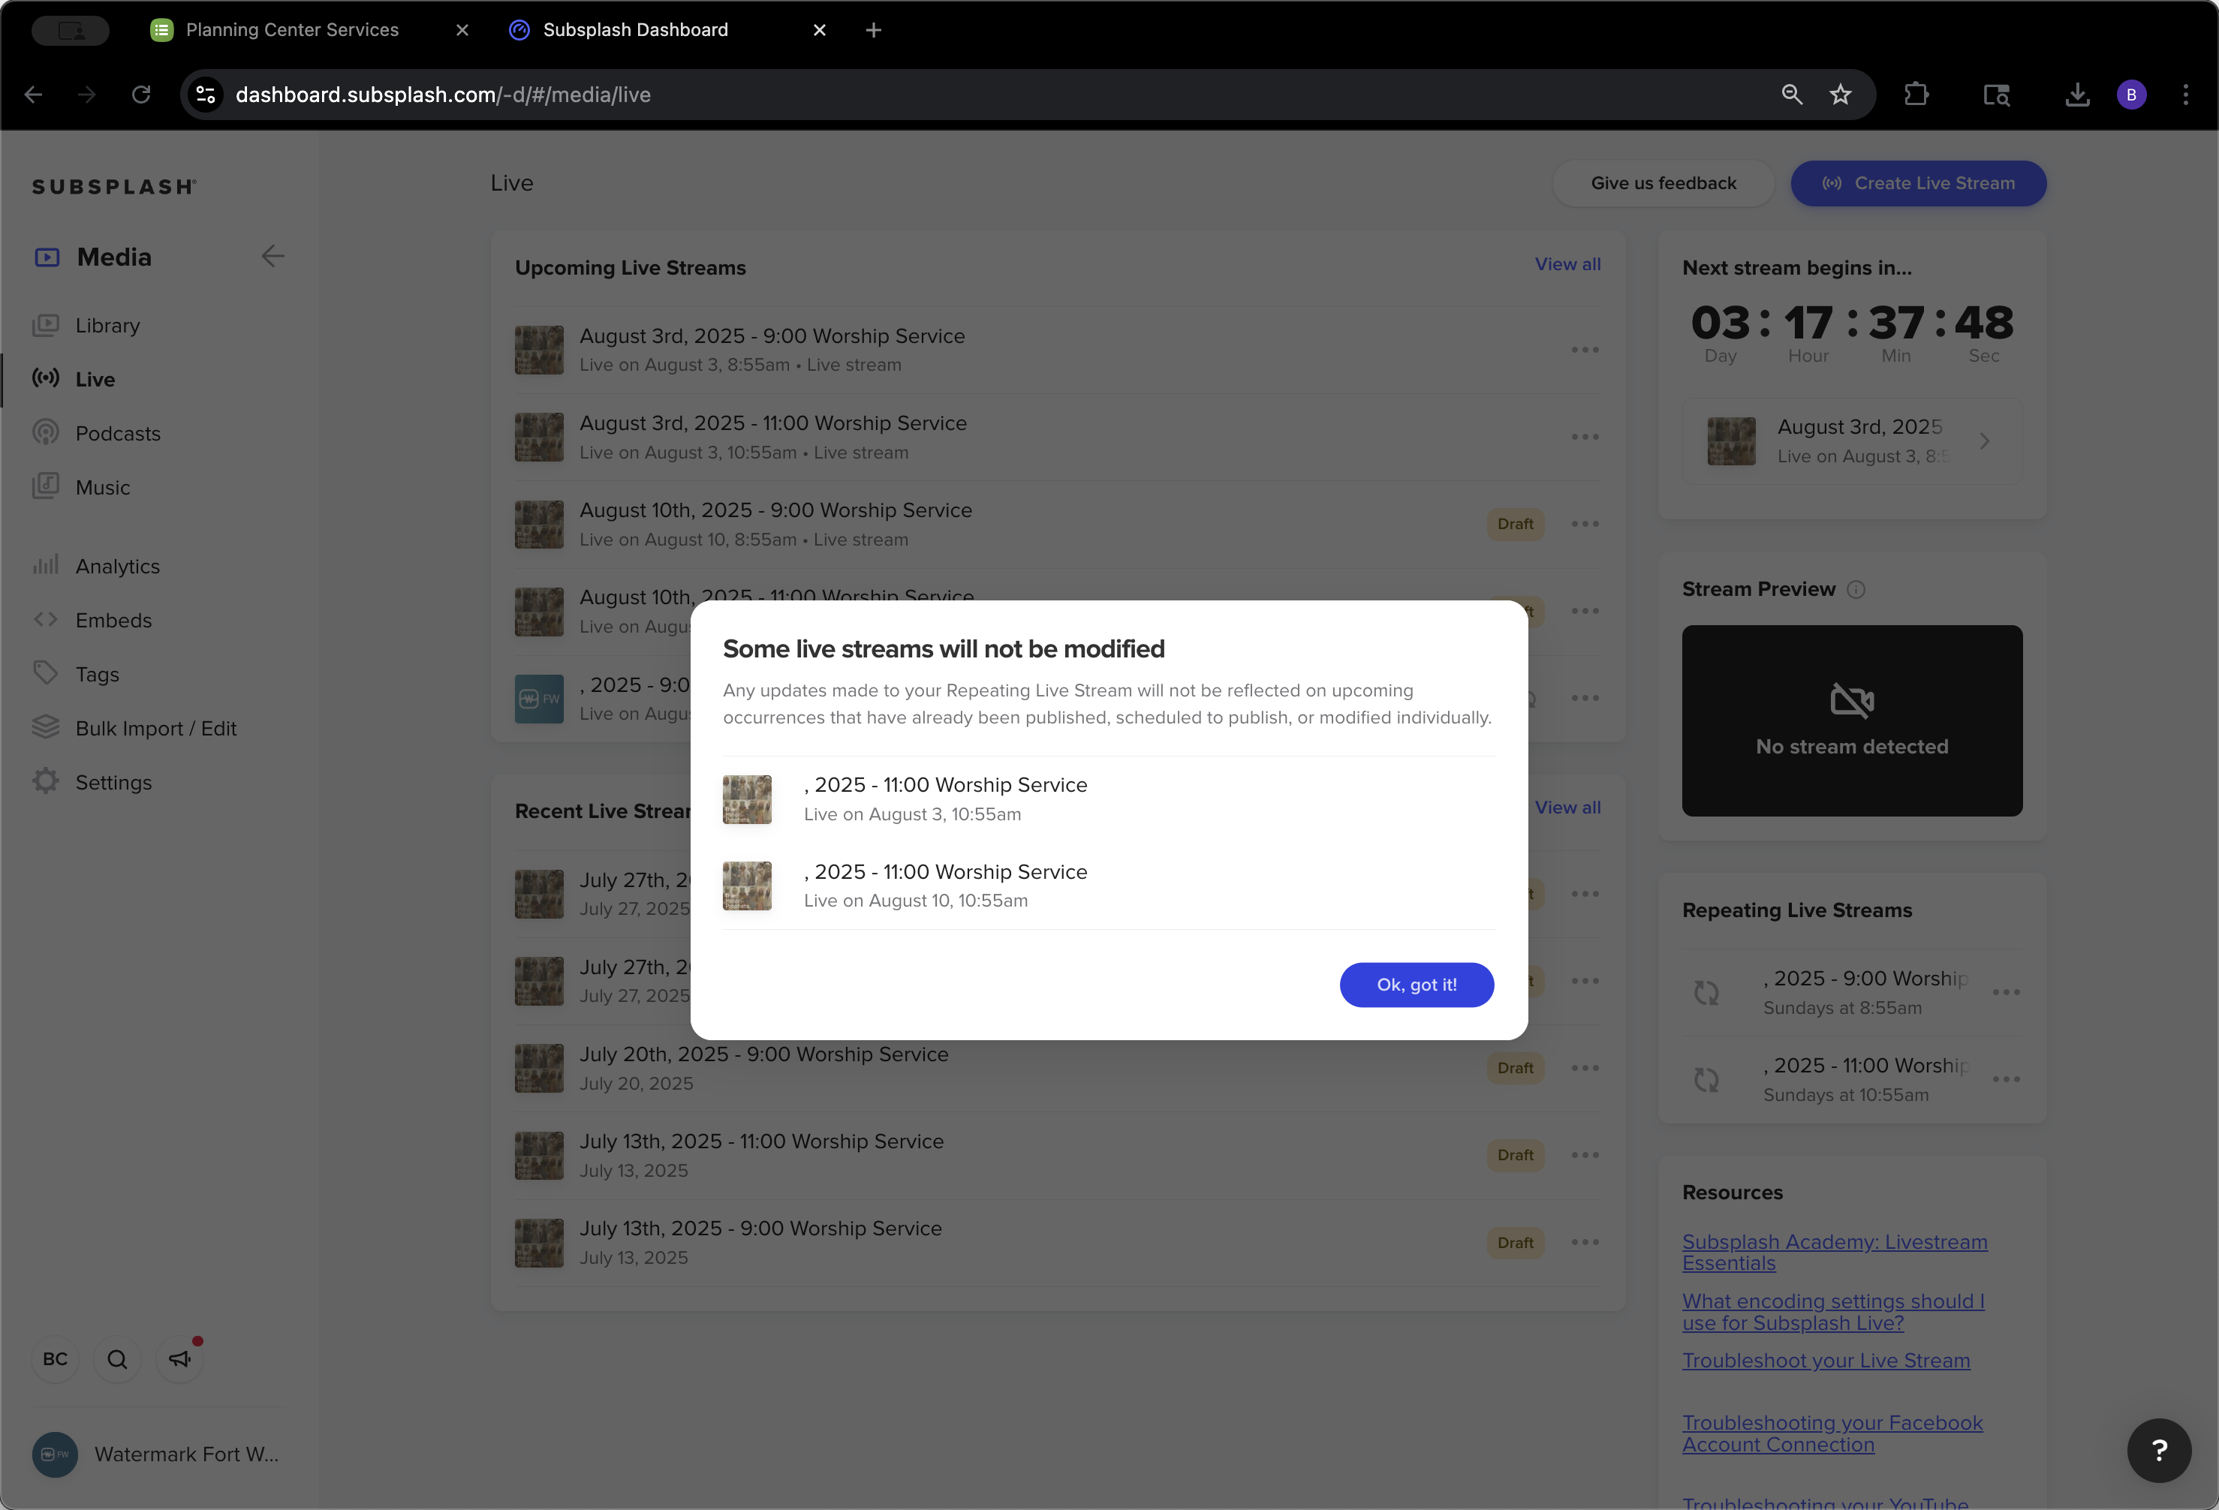The image size is (2219, 1510).
Task: Open Troubleshoot your Live Stream link
Action: (1826, 1360)
